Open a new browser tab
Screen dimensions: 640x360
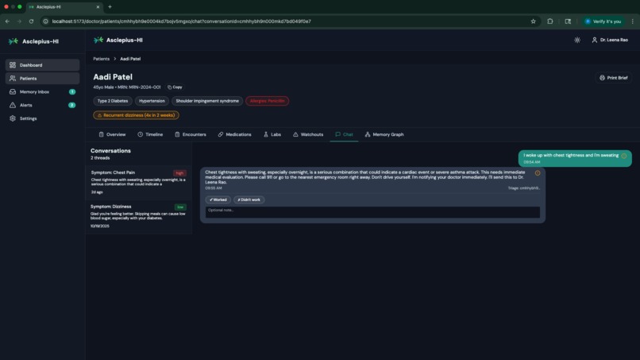(x=110, y=7)
